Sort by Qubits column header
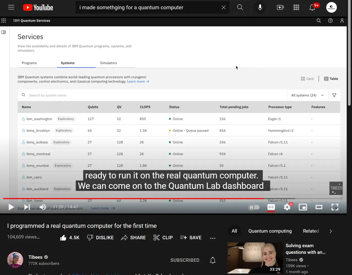 (93, 107)
